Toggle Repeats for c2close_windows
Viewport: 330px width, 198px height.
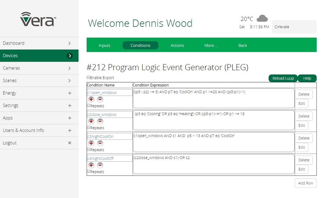tap(89, 128)
